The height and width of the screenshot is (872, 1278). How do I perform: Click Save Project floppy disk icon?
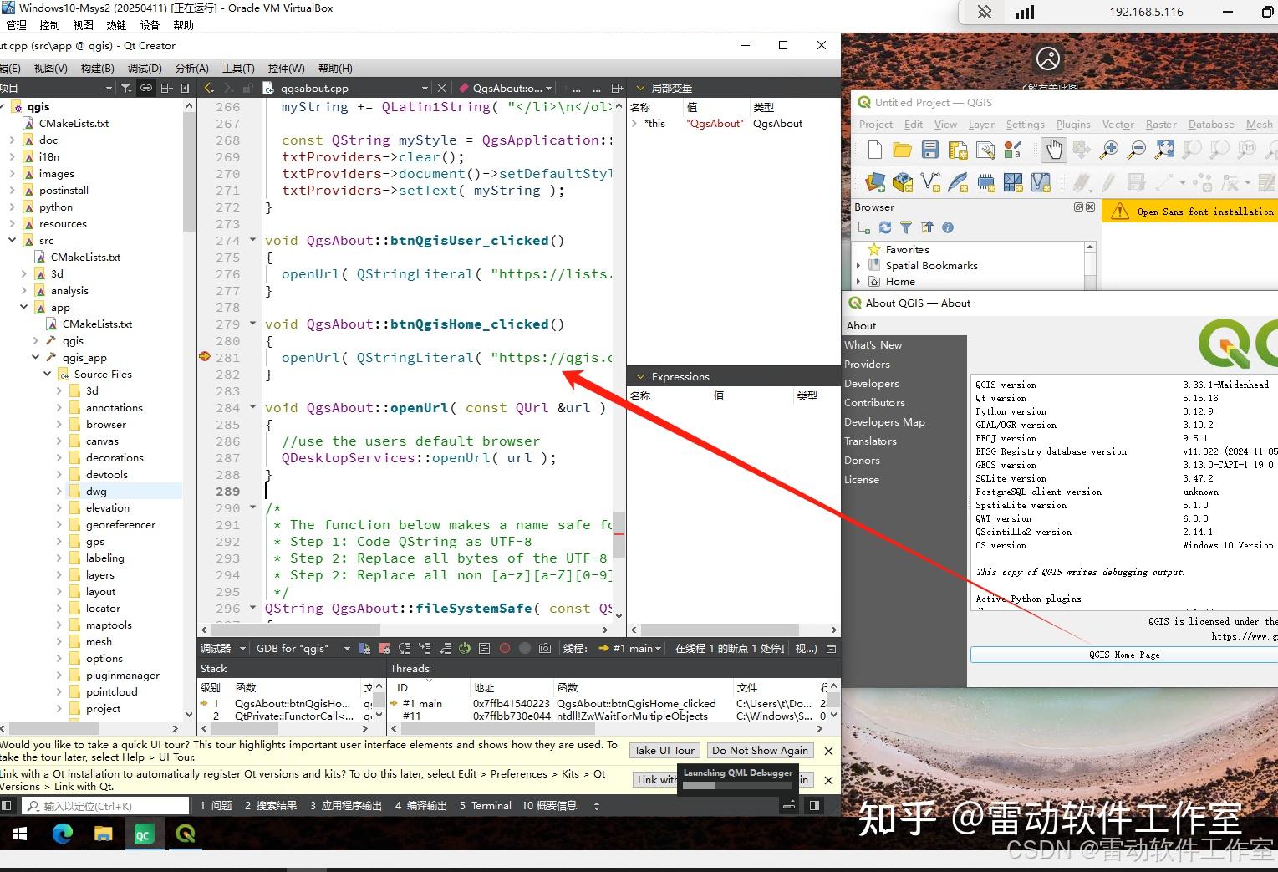[x=930, y=150]
